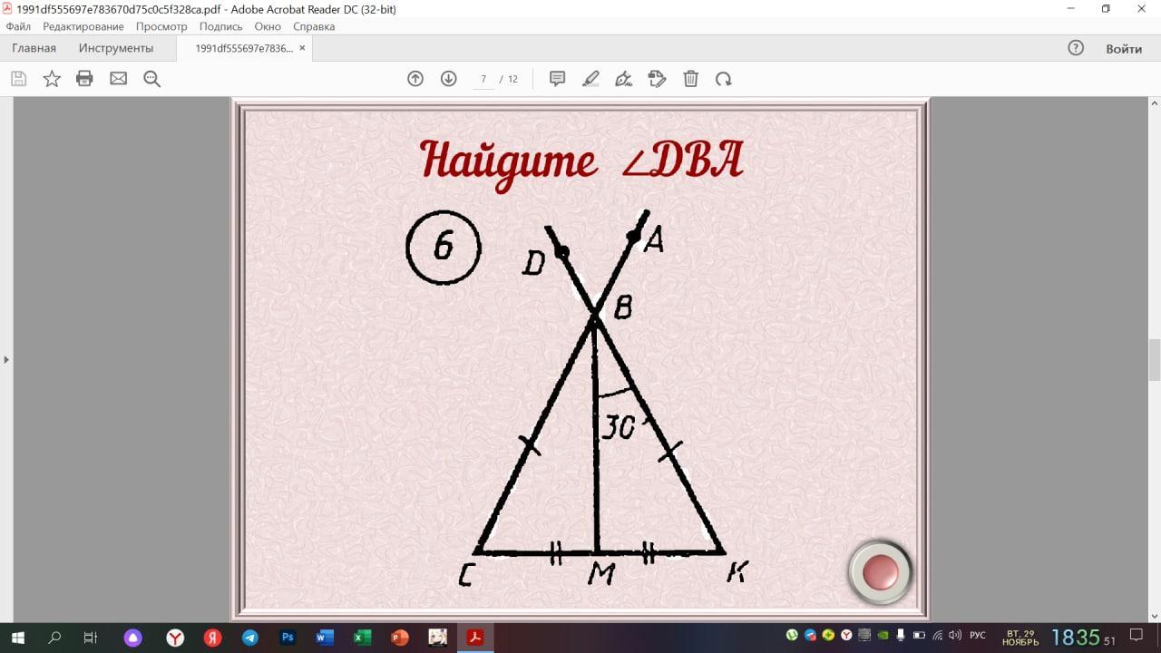This screenshot has width=1161, height=653.
Task: Open the sign document pen tool
Action: point(624,79)
